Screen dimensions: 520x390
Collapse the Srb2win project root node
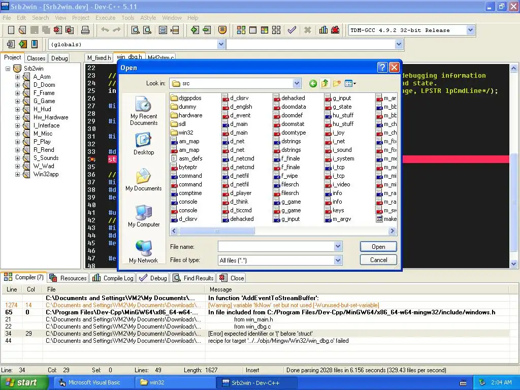[8, 69]
